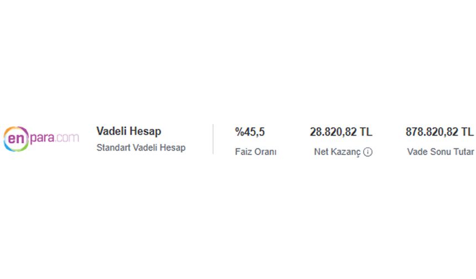
Task: Open the Vadeli Hesap title
Action: 128,131
